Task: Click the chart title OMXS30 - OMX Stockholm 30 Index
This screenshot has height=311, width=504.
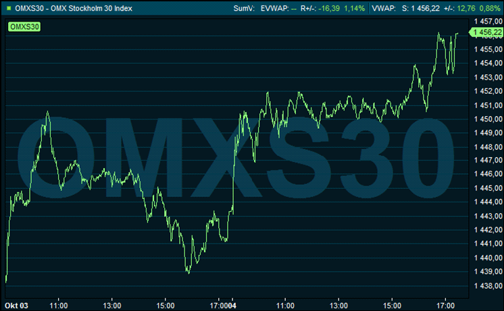Action: [74, 8]
